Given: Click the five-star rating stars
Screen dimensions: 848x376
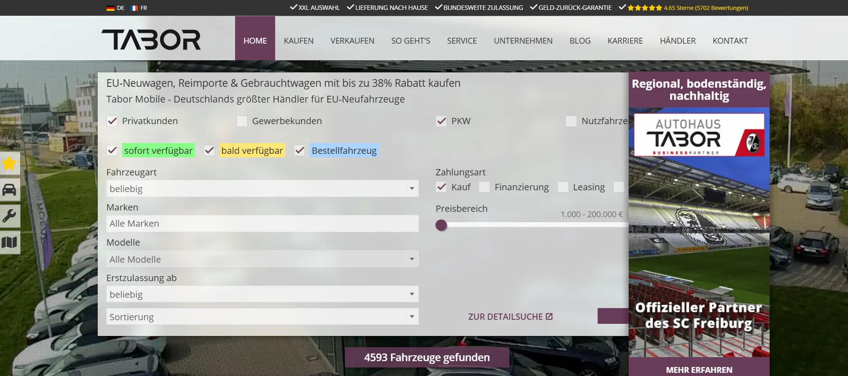Looking at the screenshot, I should (644, 8).
